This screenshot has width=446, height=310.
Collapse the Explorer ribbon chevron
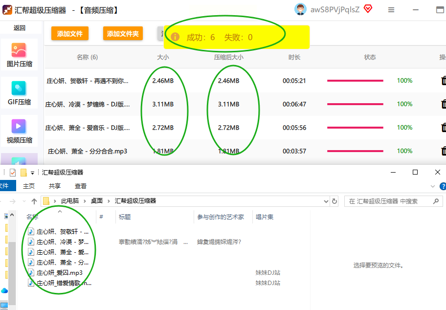tap(433, 186)
